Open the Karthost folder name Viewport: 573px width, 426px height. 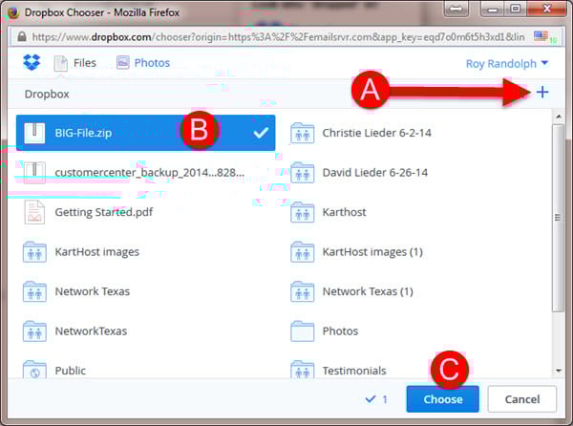[x=344, y=212]
